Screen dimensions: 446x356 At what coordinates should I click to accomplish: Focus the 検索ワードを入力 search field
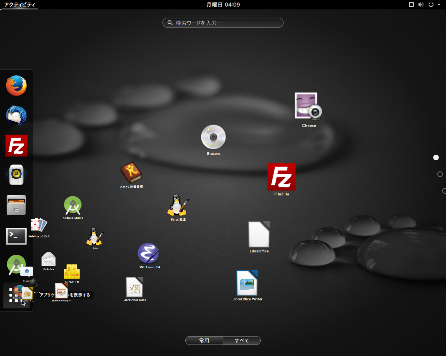(x=223, y=23)
